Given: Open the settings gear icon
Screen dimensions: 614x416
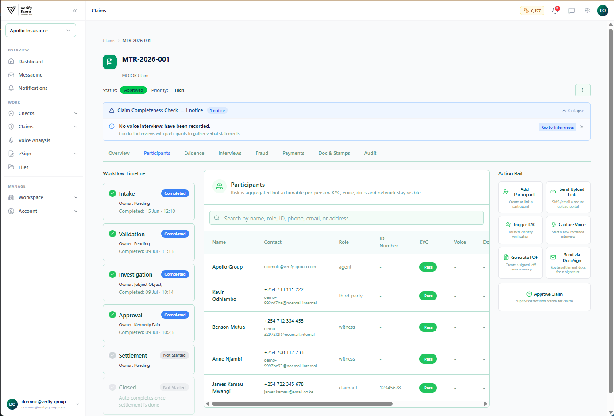Looking at the screenshot, I should click(587, 11).
